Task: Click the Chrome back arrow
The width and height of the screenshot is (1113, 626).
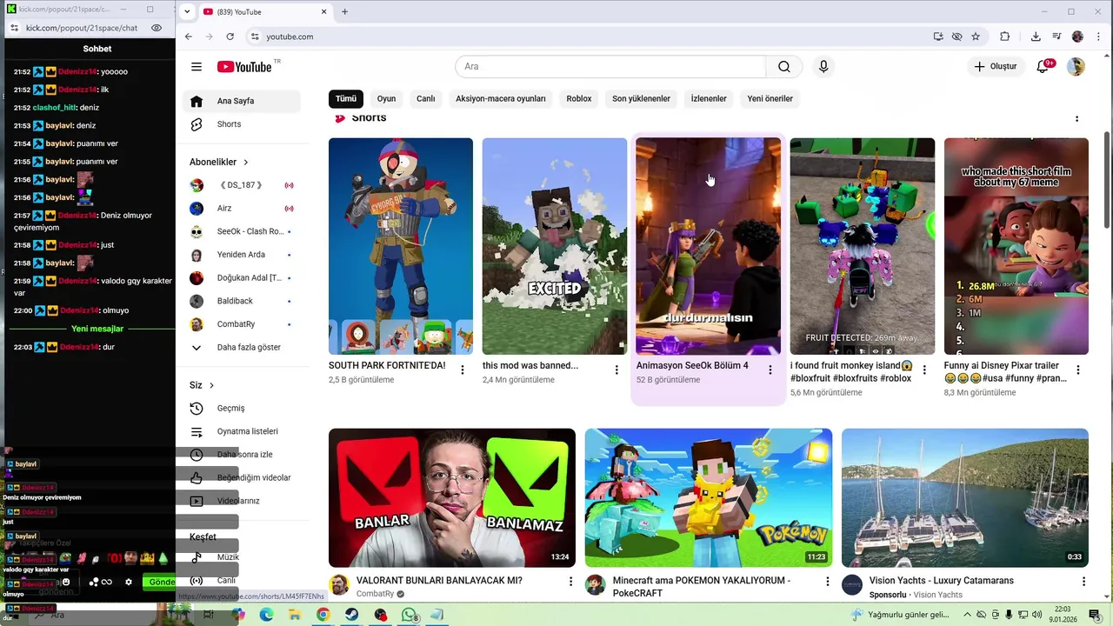Action: (x=189, y=37)
